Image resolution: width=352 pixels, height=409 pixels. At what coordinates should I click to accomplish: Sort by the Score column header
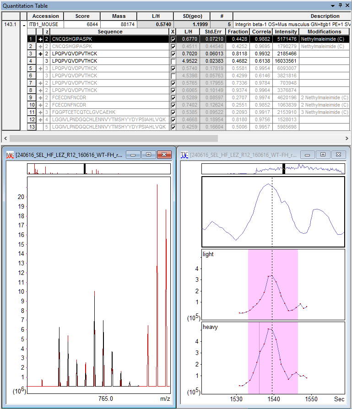82,16
